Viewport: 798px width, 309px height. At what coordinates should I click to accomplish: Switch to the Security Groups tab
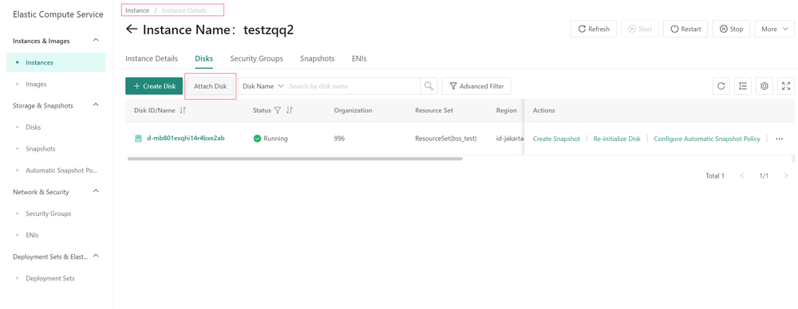(x=256, y=58)
